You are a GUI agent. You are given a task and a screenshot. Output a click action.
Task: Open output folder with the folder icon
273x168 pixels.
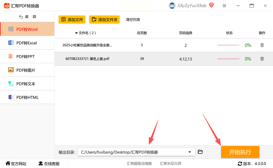200,152
